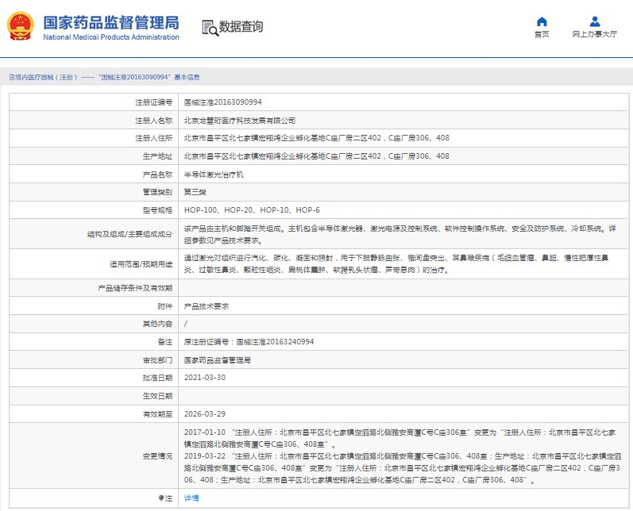
Task: Select product name 半导体激光治疗机
Action: (214, 175)
